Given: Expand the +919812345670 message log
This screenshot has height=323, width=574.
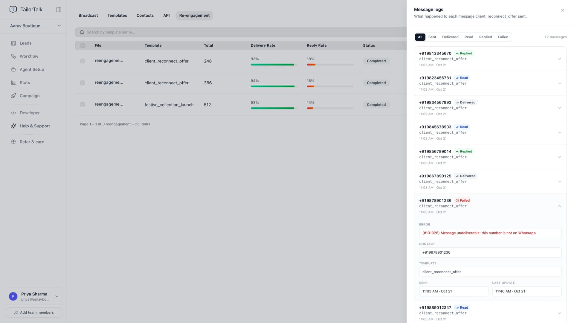Looking at the screenshot, I should [x=559, y=59].
